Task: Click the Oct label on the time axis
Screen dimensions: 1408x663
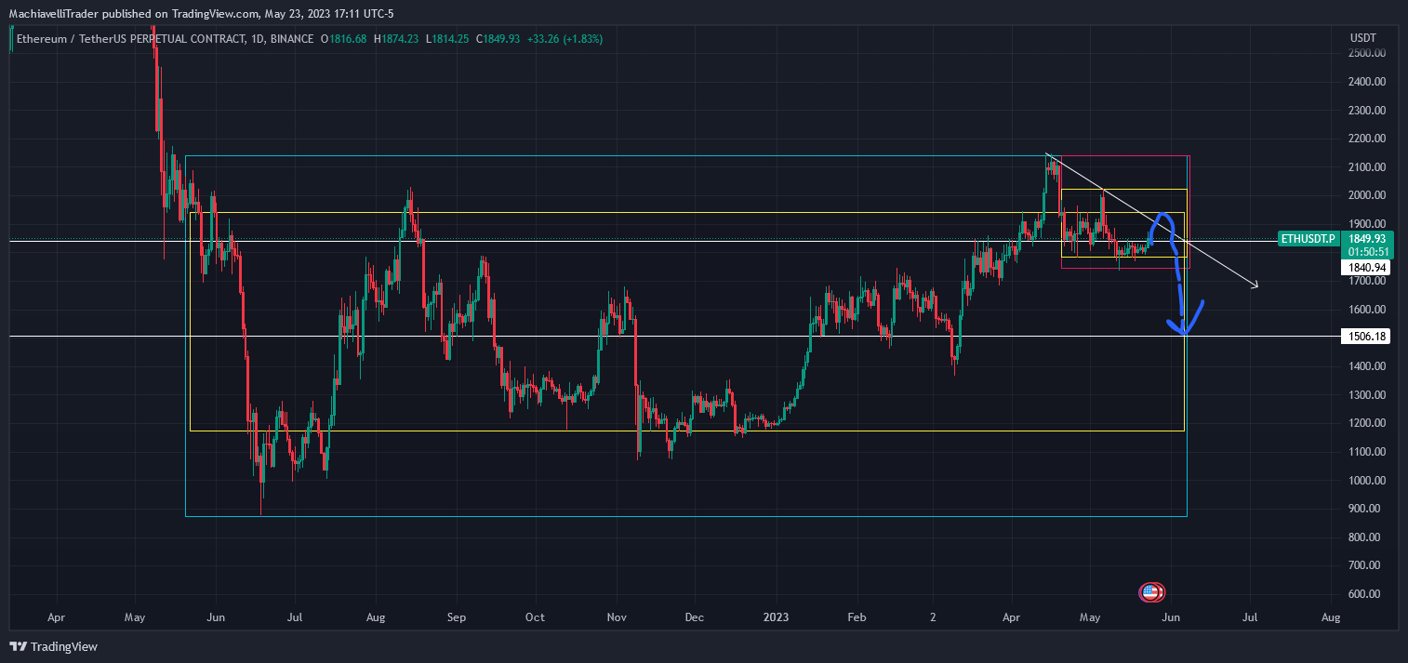Action: [535, 617]
